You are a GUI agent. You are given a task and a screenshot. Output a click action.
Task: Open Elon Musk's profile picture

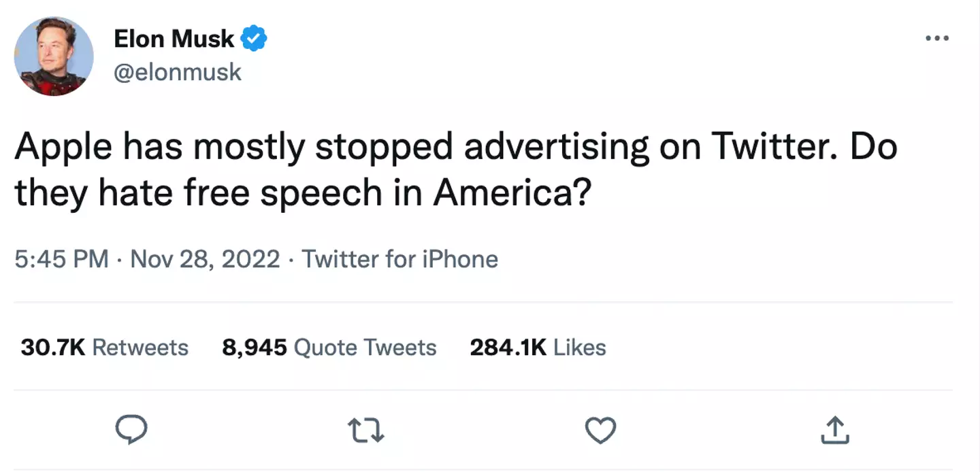pos(54,56)
